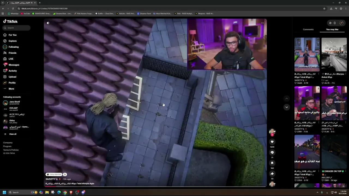Open the StreamerStats bookmark
The image size is (349, 196).
click(x=62, y=13)
